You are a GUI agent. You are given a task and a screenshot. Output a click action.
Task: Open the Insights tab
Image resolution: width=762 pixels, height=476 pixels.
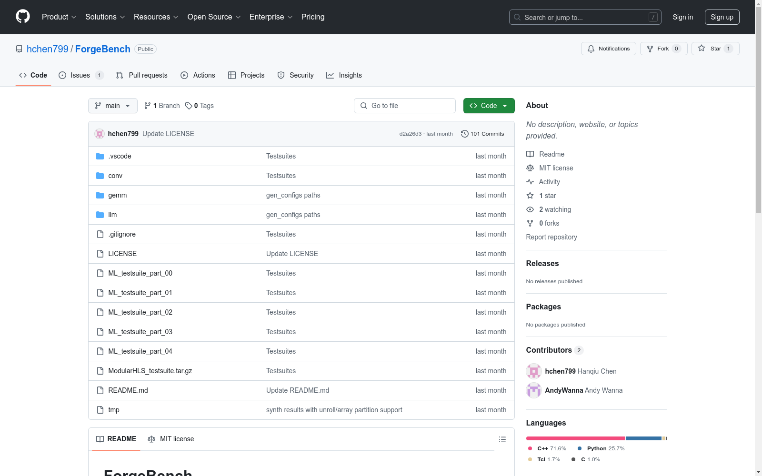pyautogui.click(x=344, y=75)
